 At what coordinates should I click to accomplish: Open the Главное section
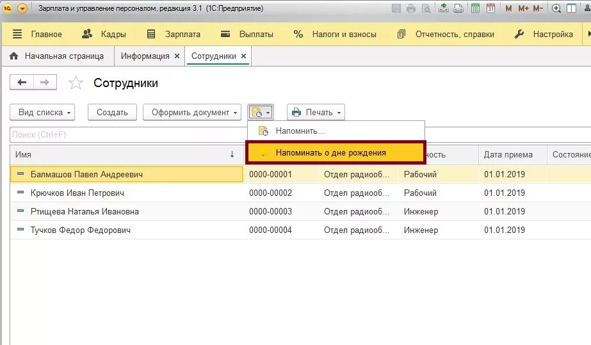click(37, 35)
